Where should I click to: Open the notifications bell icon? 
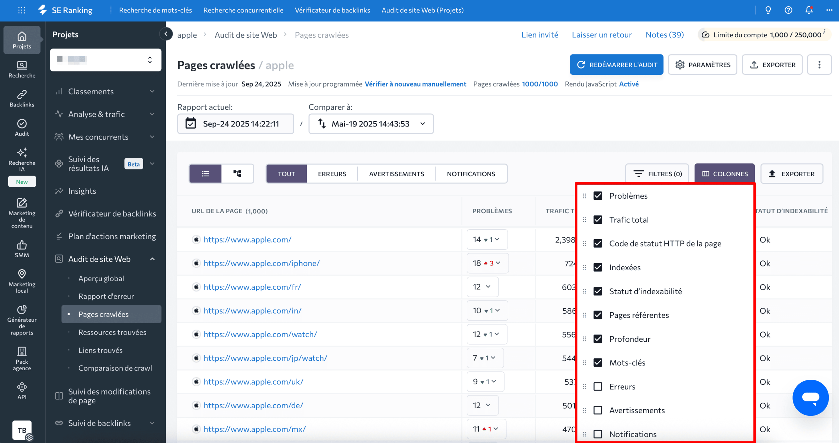(809, 10)
